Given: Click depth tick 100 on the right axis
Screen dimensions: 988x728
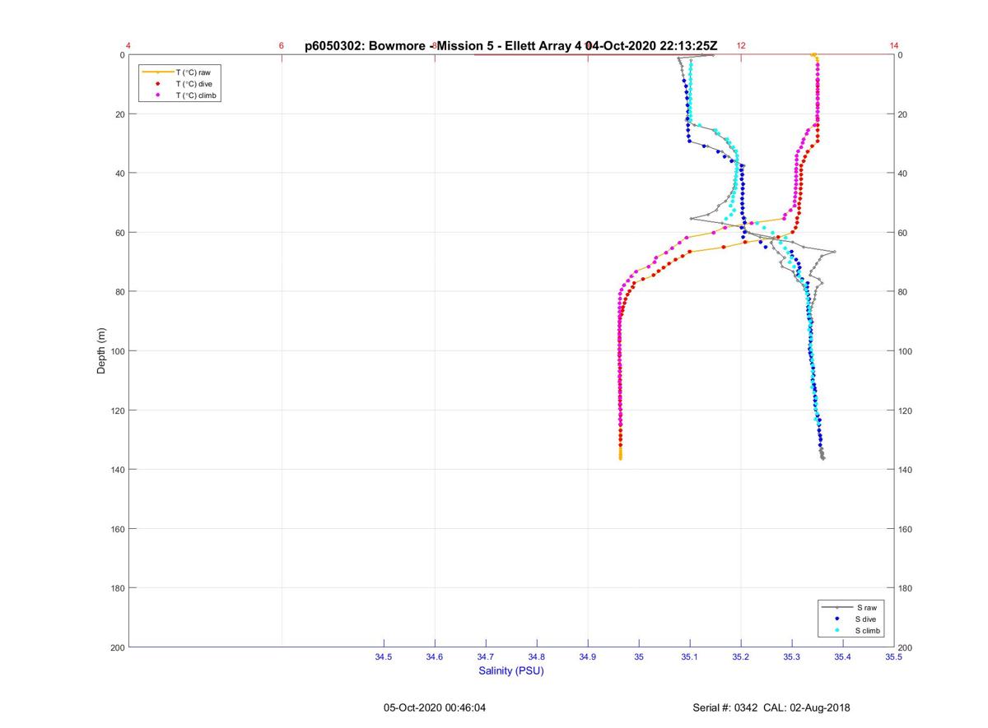Looking at the screenshot, I should pos(906,351).
